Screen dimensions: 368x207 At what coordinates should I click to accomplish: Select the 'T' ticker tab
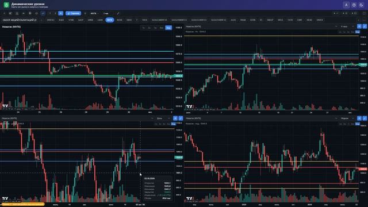coord(137,20)
